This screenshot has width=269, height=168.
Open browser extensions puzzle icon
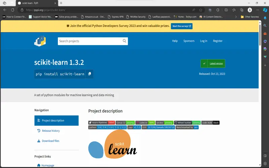click(218, 10)
